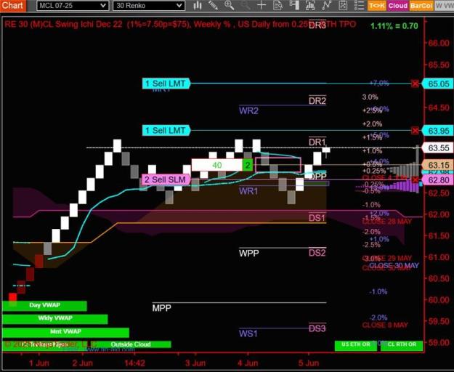Click the WS1 pivot label

click(x=248, y=333)
